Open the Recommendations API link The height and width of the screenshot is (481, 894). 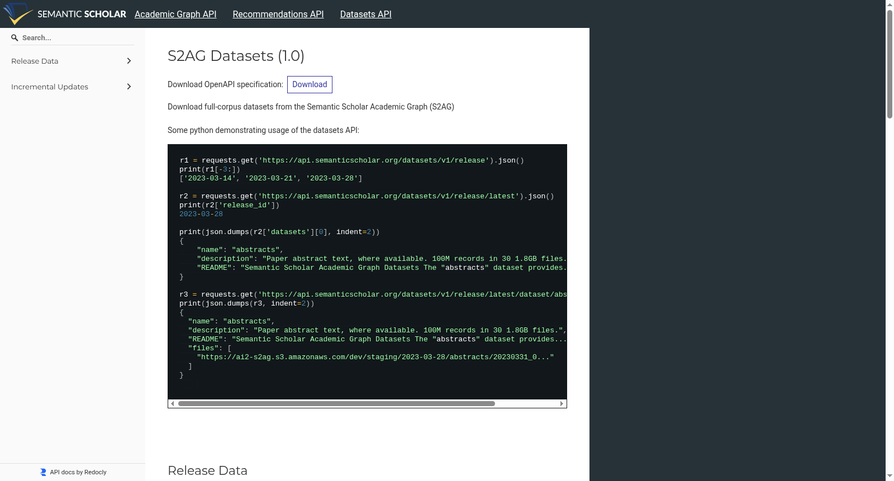point(278,14)
